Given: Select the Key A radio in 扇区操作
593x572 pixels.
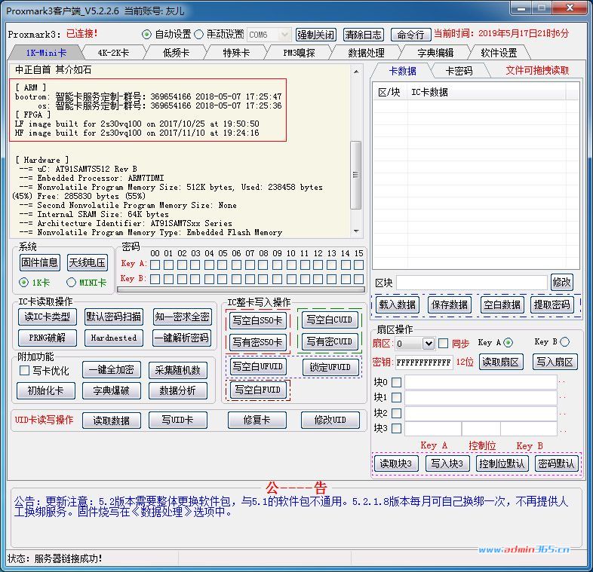Looking at the screenshot, I should tap(508, 343).
